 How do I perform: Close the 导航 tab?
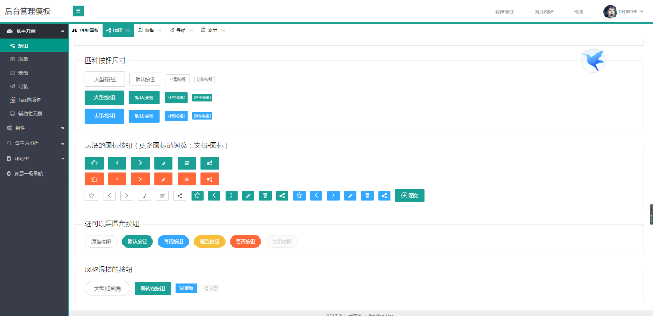click(192, 30)
